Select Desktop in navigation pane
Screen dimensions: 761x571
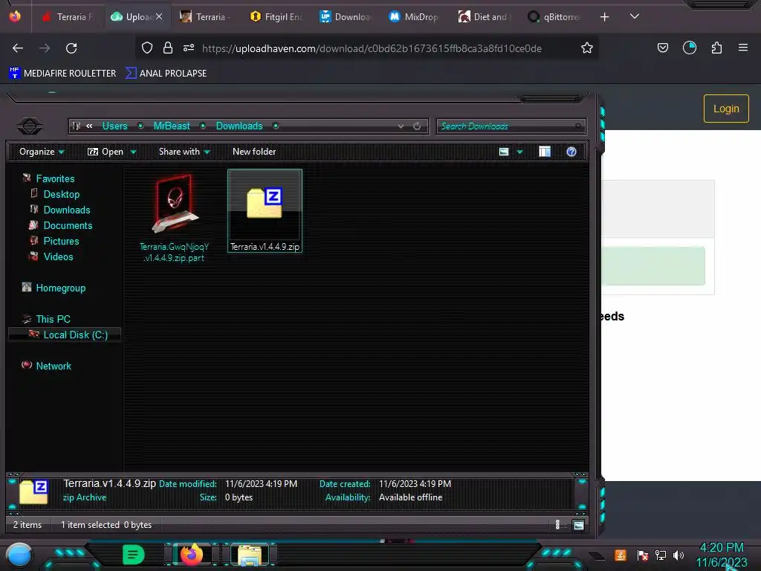pos(61,194)
